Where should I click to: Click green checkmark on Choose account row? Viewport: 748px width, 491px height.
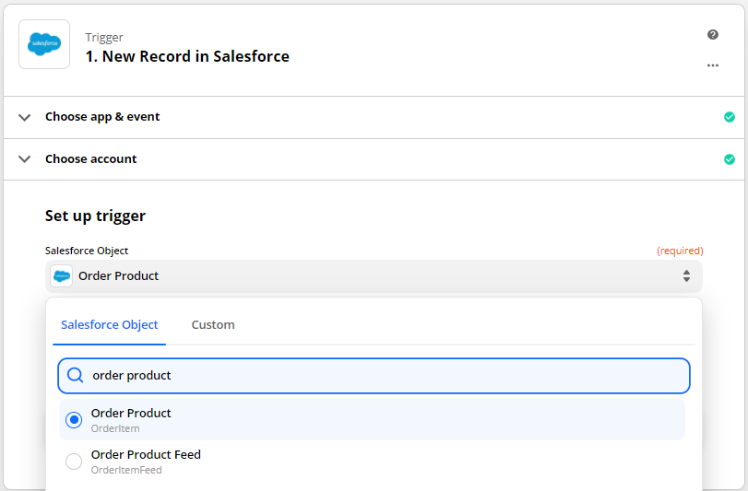[x=730, y=159]
